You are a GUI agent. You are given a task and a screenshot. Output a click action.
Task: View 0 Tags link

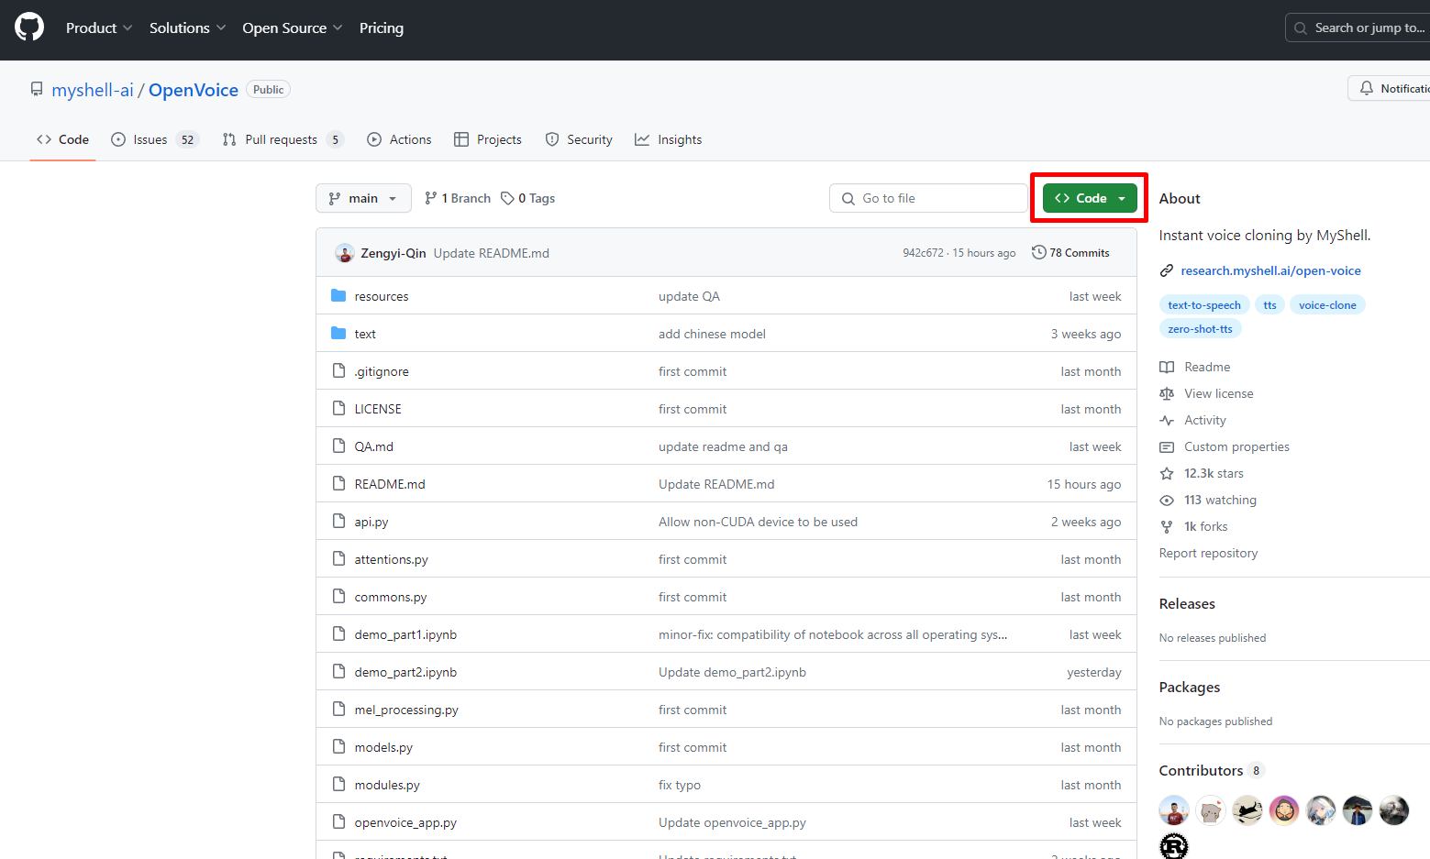pos(528,198)
